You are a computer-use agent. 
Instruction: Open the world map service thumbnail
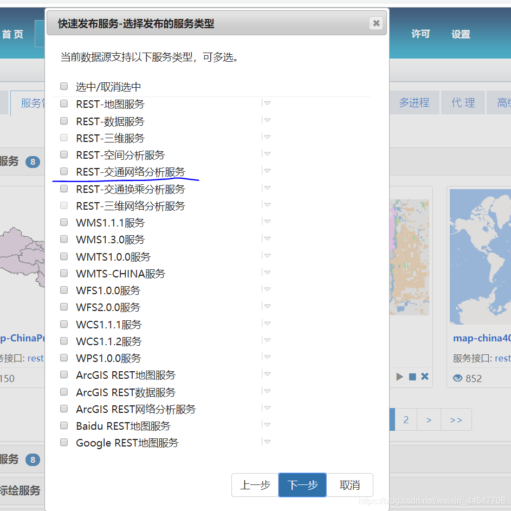[480, 257]
